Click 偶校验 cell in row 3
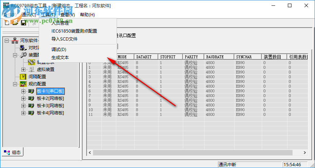The width and height of the screenshot is (315, 168). point(191,77)
